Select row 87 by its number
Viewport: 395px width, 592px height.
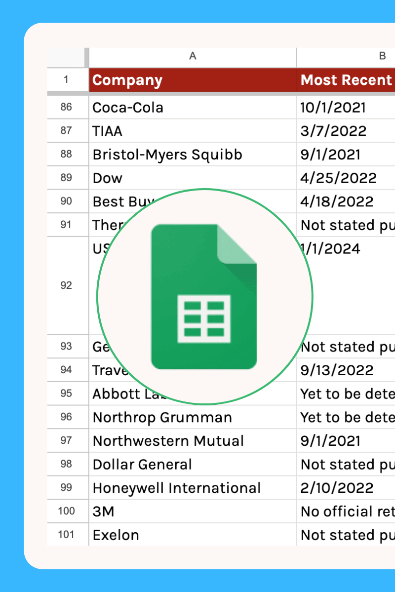click(x=68, y=131)
